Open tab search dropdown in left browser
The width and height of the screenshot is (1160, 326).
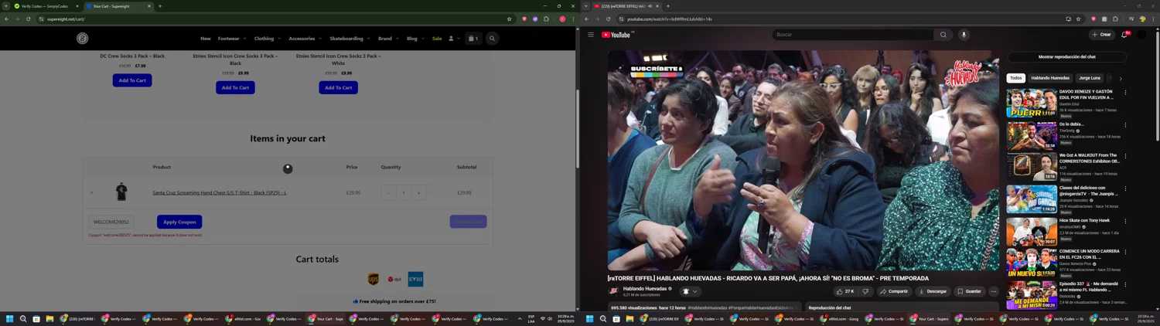click(x=5, y=6)
